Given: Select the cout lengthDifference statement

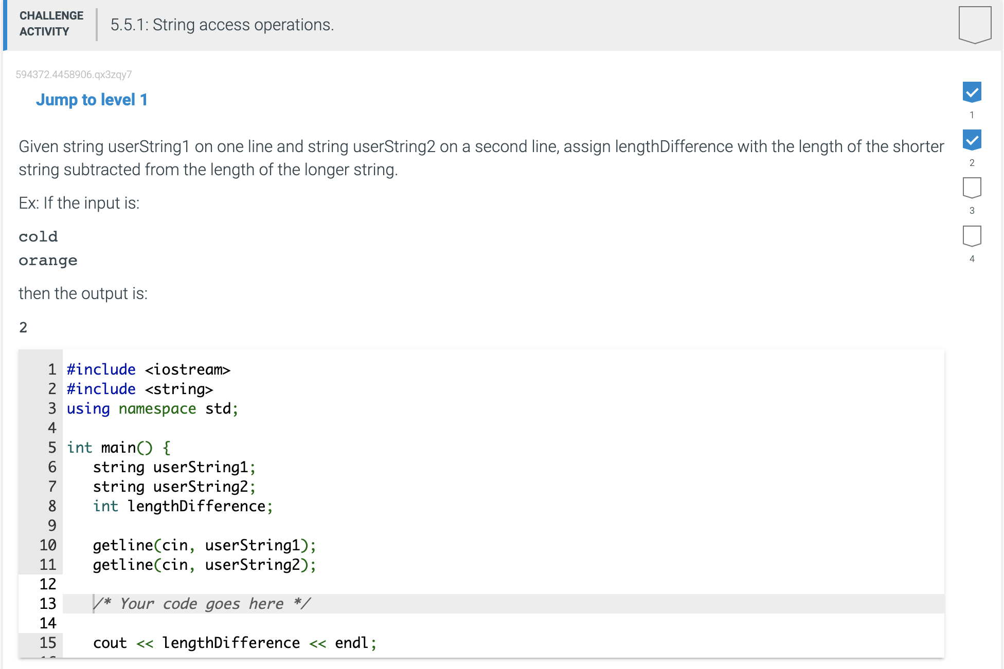Looking at the screenshot, I should 235,642.
